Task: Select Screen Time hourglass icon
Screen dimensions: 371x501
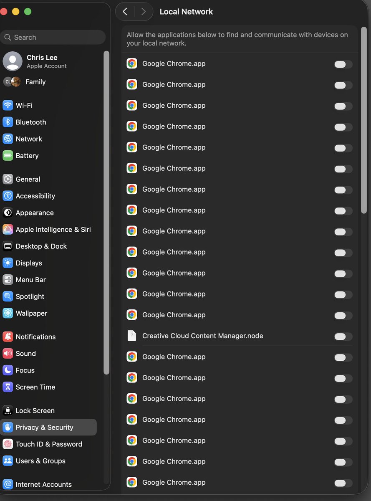Action: (x=8, y=387)
